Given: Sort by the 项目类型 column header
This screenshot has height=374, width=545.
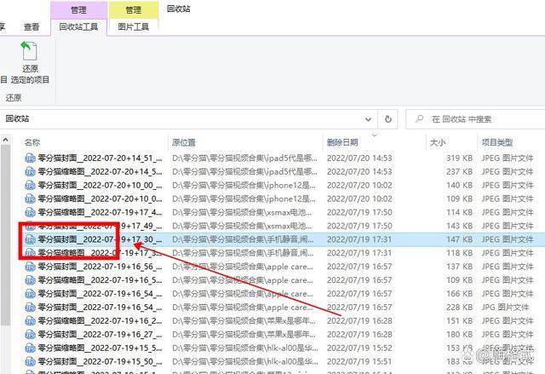Looking at the screenshot, I should pyautogui.click(x=497, y=142).
